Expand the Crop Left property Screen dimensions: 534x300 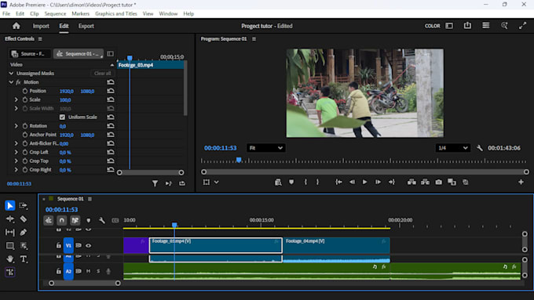click(16, 152)
